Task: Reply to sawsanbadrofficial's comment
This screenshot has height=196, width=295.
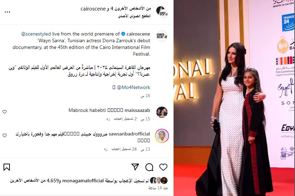Action: (x=106, y=149)
